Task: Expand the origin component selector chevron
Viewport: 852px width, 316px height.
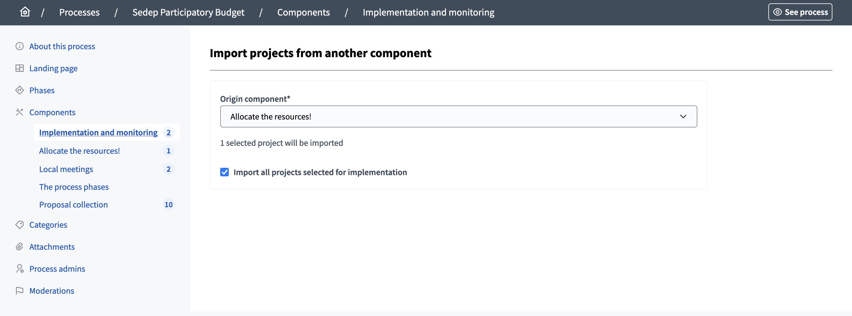Action: (x=683, y=116)
